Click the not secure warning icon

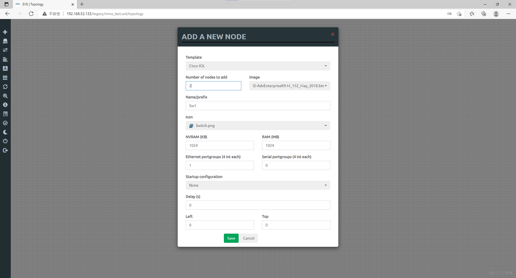pyautogui.click(x=45, y=14)
